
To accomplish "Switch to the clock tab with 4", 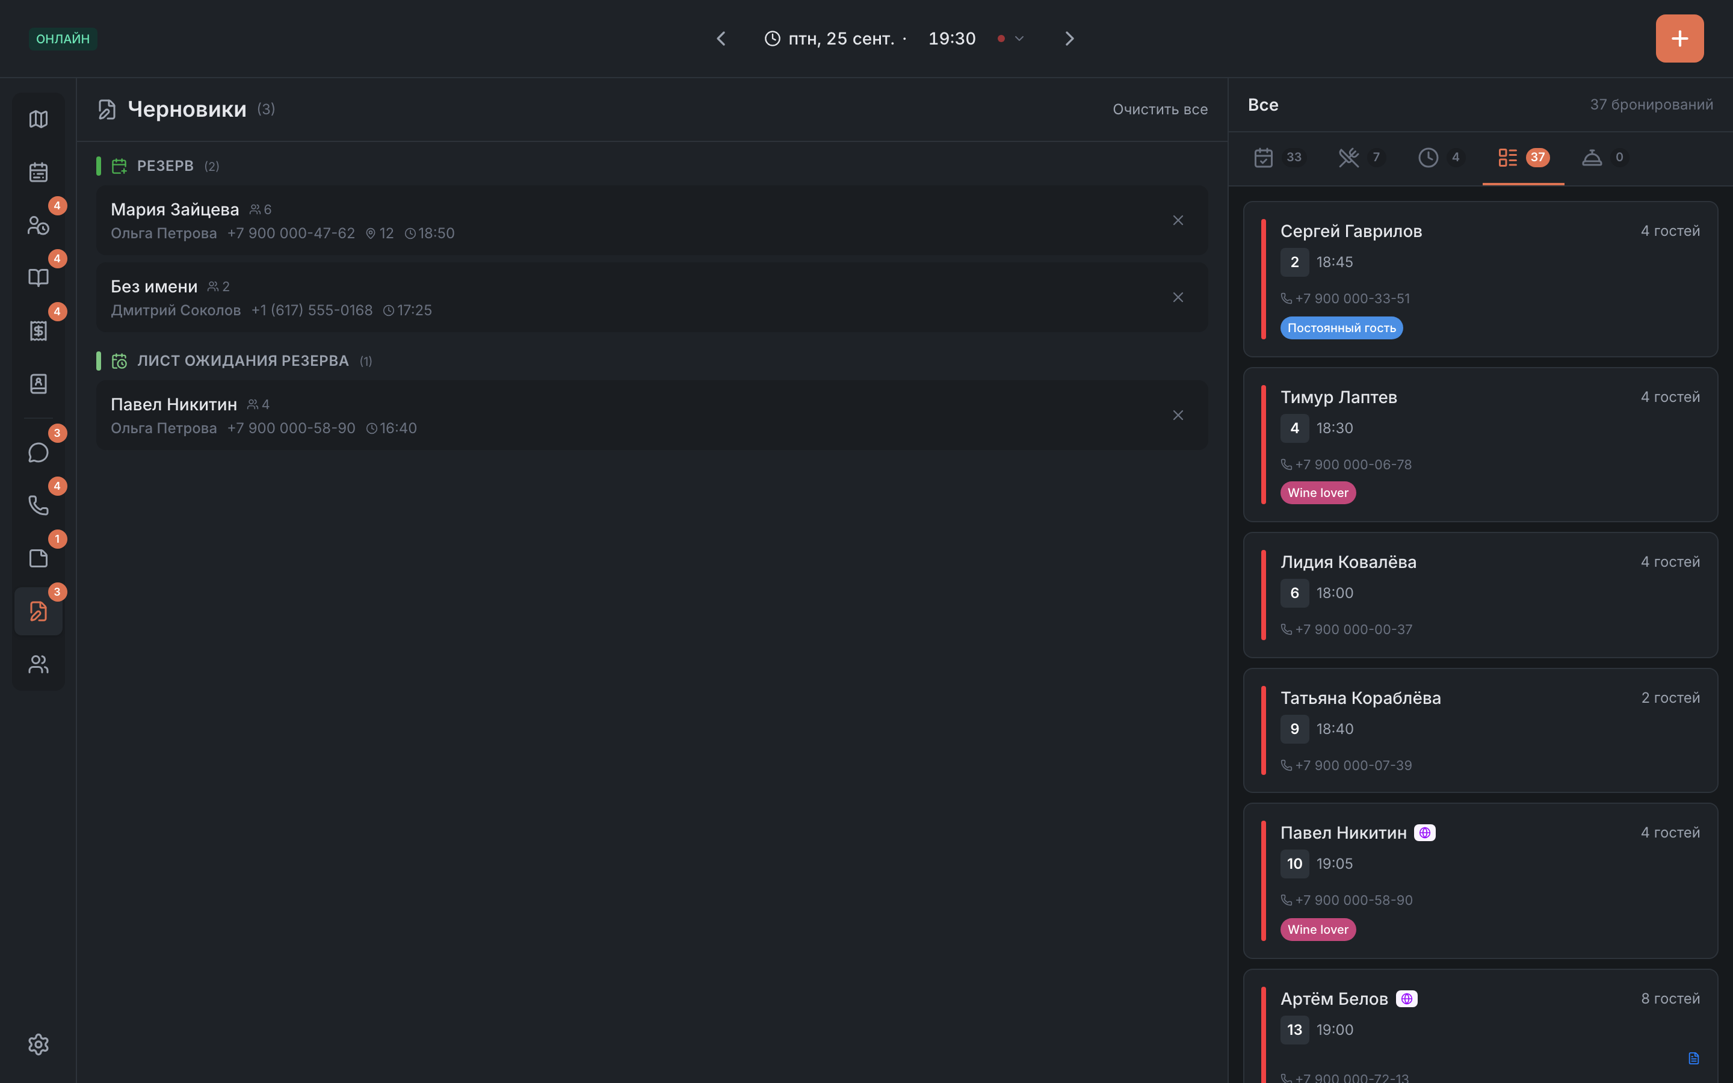I will click(x=1440, y=158).
